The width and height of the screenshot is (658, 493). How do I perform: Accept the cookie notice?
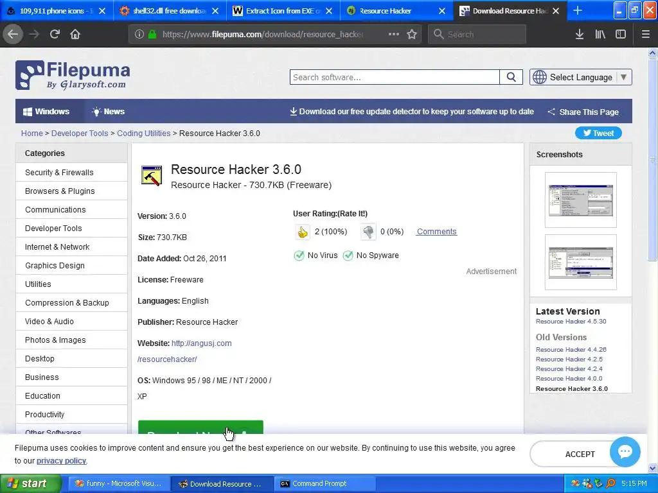[580, 454]
